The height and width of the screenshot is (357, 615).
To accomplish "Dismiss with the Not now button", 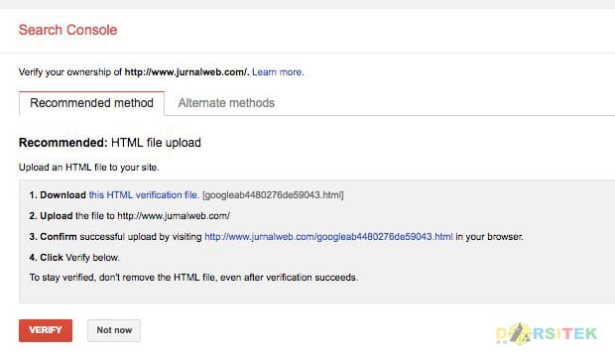I will pyautogui.click(x=114, y=330).
